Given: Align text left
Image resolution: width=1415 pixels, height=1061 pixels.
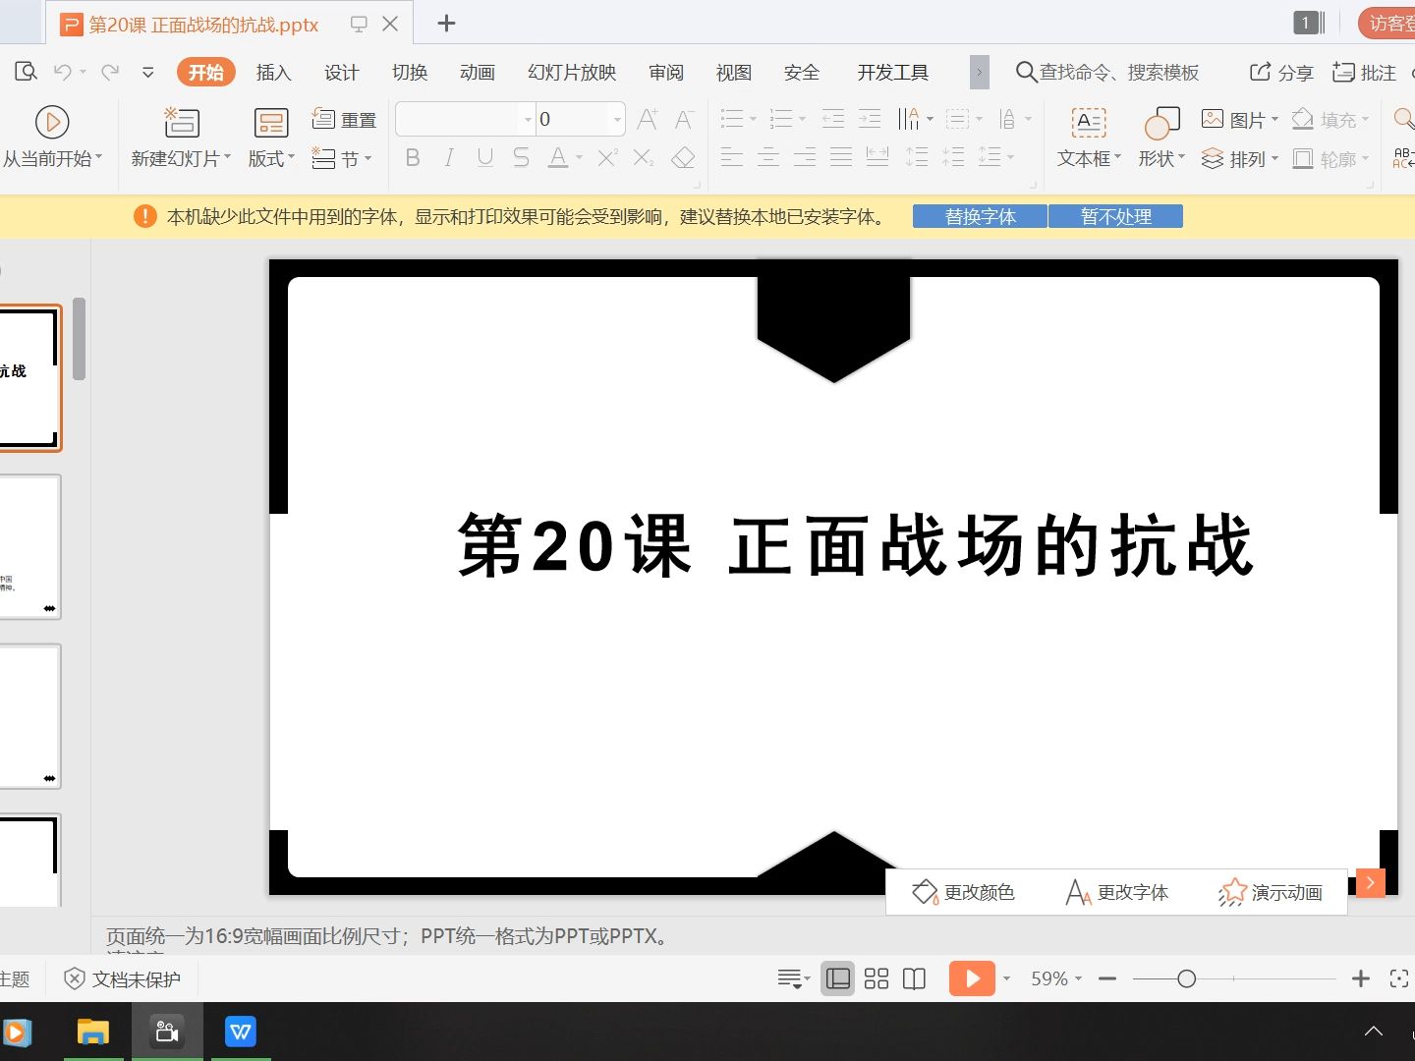Looking at the screenshot, I should click(x=732, y=157).
